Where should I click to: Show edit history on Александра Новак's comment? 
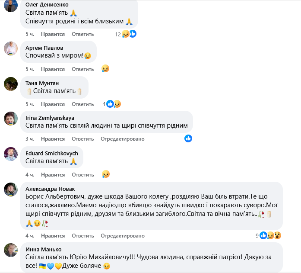tap(122, 236)
